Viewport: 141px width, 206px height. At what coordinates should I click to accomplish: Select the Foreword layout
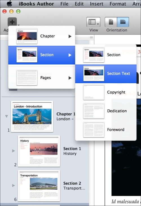(106, 130)
